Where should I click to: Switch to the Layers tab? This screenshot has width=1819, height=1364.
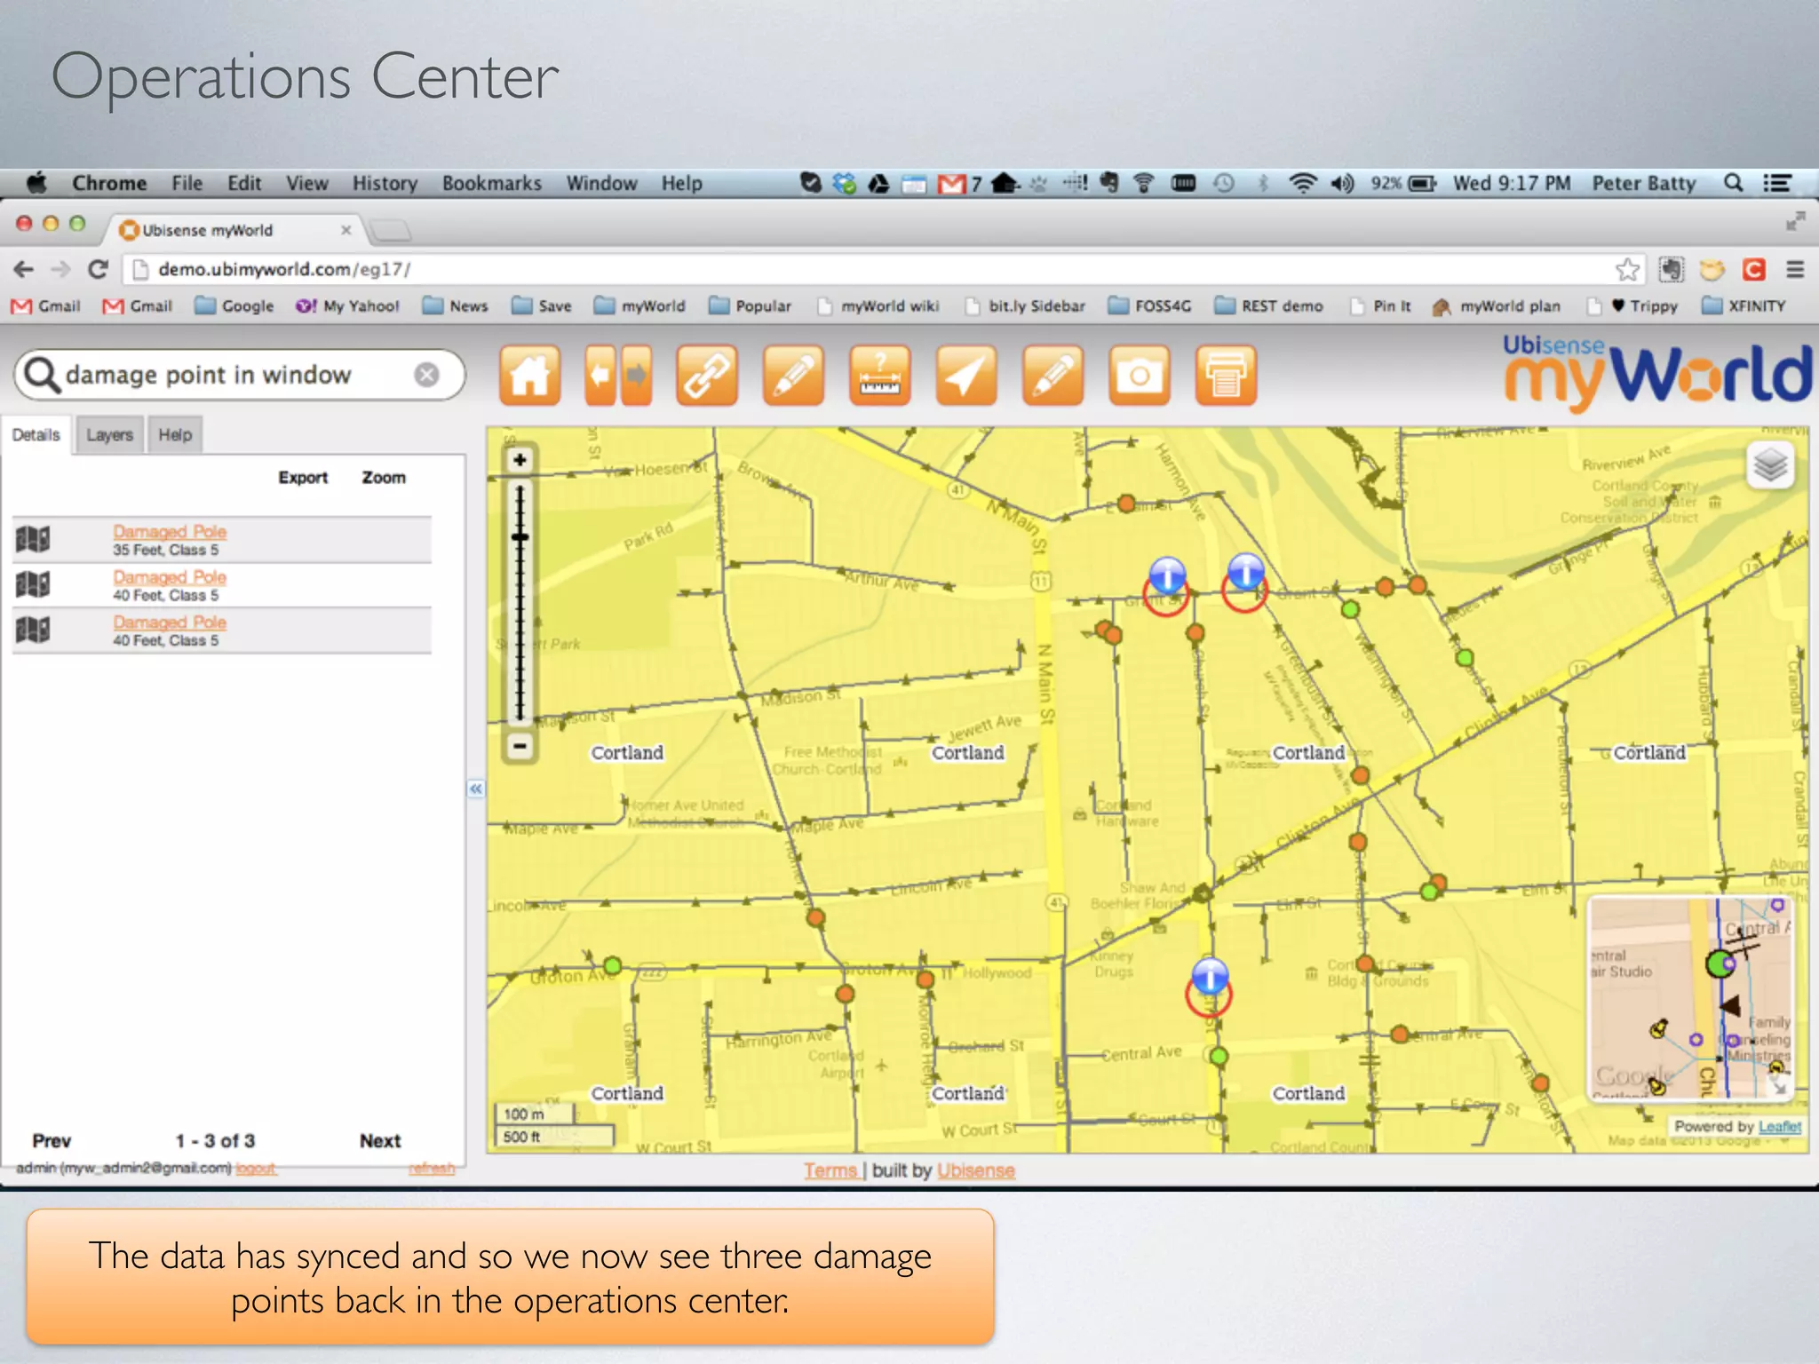coord(109,435)
